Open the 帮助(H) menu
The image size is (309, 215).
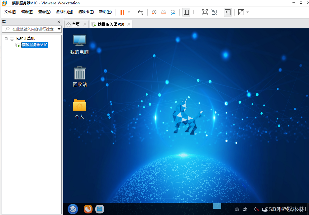point(105,12)
